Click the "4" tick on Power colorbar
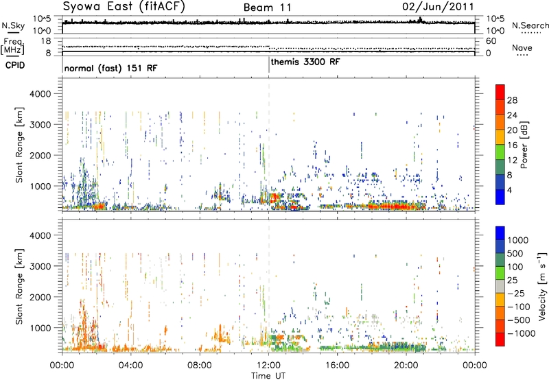Image resolution: width=549 pixels, height=380 pixels. pos(510,190)
